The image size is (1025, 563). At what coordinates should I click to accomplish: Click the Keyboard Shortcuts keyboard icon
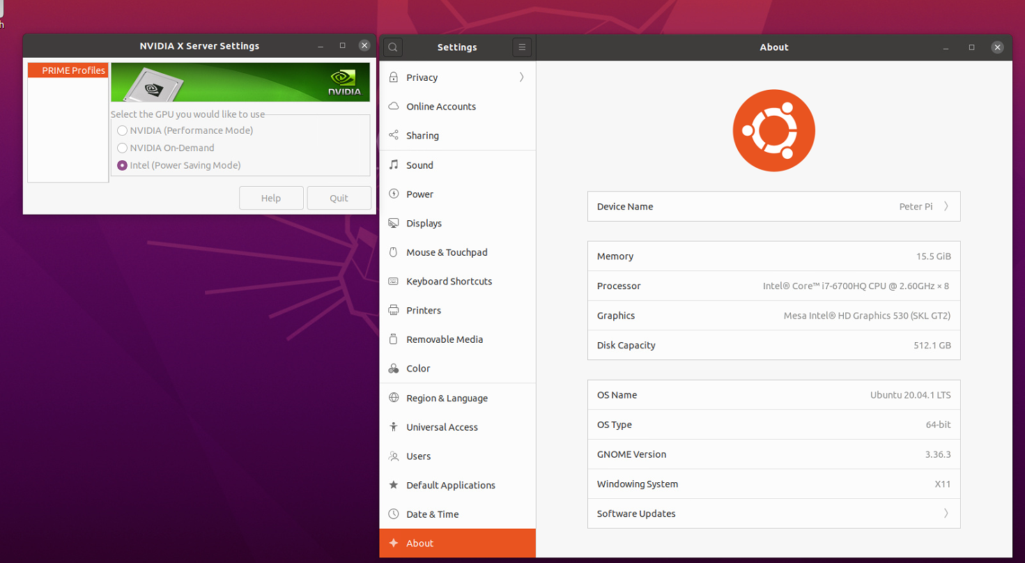tap(394, 281)
